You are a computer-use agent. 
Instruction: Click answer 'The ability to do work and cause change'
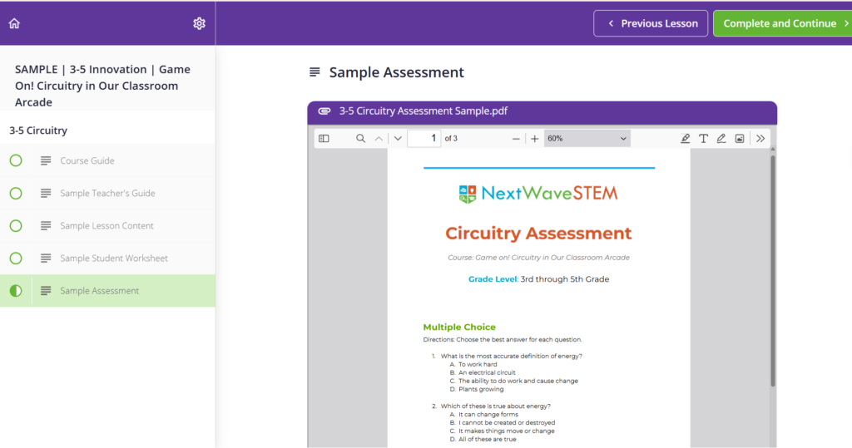(518, 382)
